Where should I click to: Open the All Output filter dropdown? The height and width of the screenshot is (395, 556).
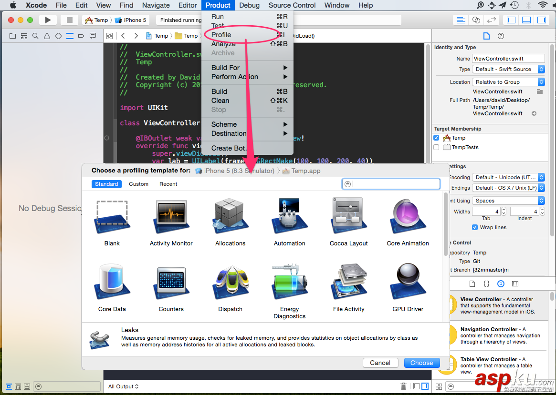pyautogui.click(x=123, y=386)
